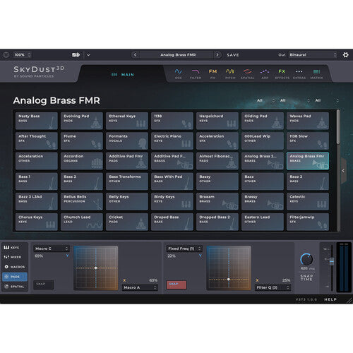Open the settings gear icon
353x353 pixels.
345,55
